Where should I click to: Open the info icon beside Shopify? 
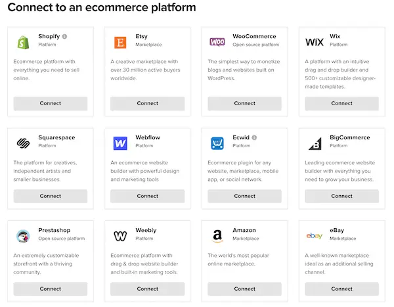(x=64, y=37)
